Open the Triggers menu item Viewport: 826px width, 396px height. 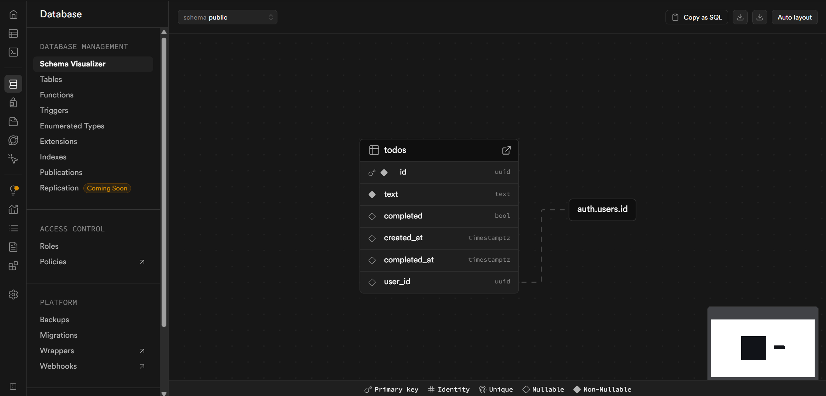click(54, 110)
